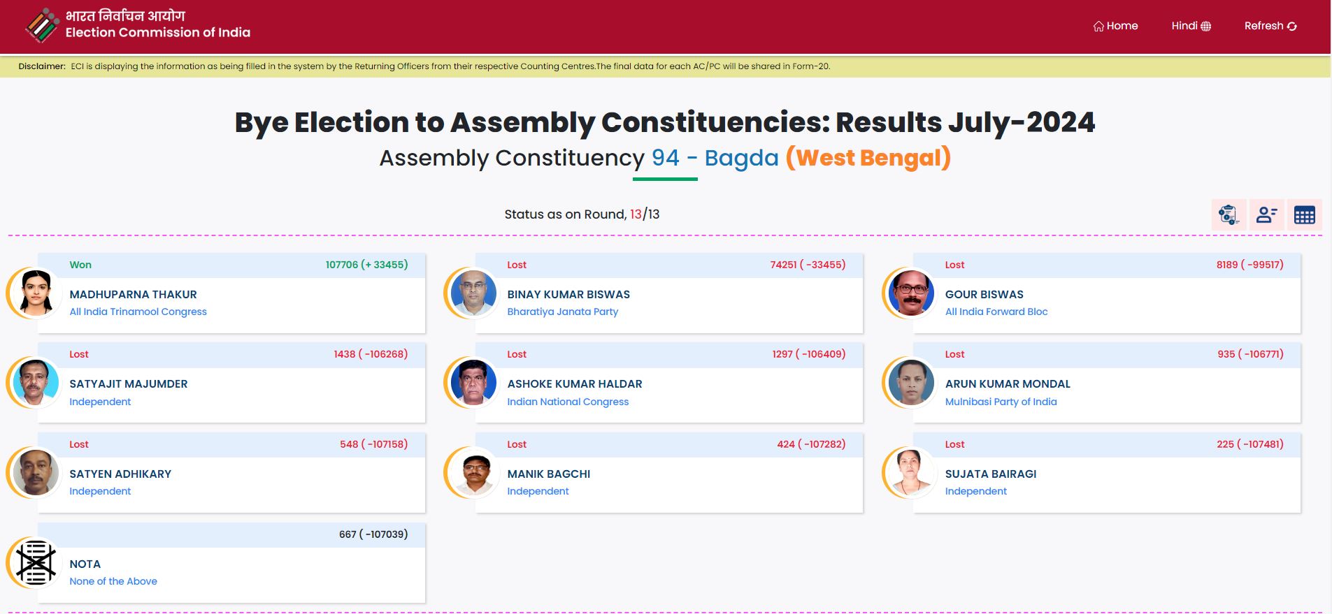
Task: Switch to the table grid view icon
Action: (1304, 214)
